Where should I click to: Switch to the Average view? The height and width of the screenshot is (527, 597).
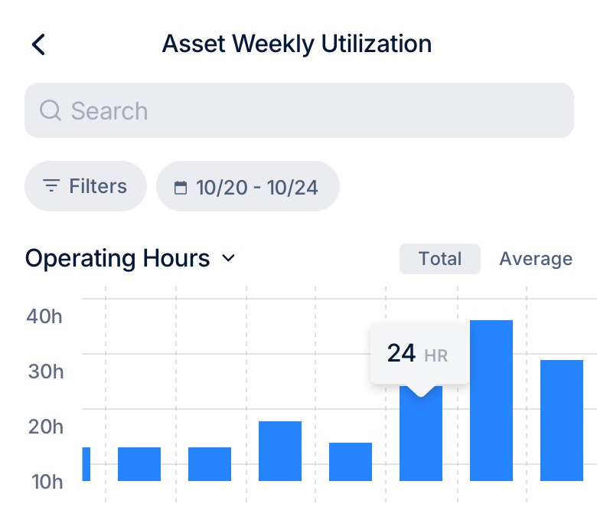pyautogui.click(x=535, y=259)
